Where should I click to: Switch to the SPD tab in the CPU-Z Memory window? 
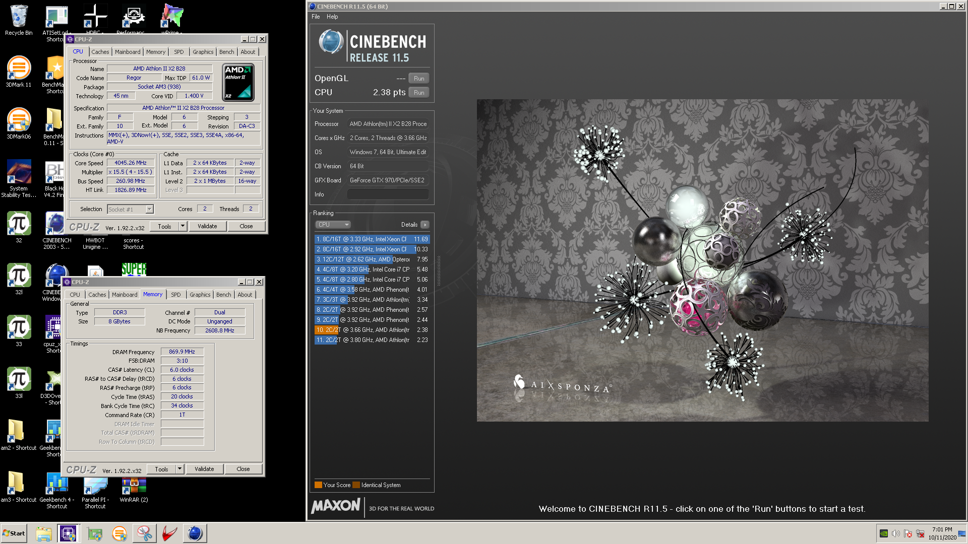[175, 295]
